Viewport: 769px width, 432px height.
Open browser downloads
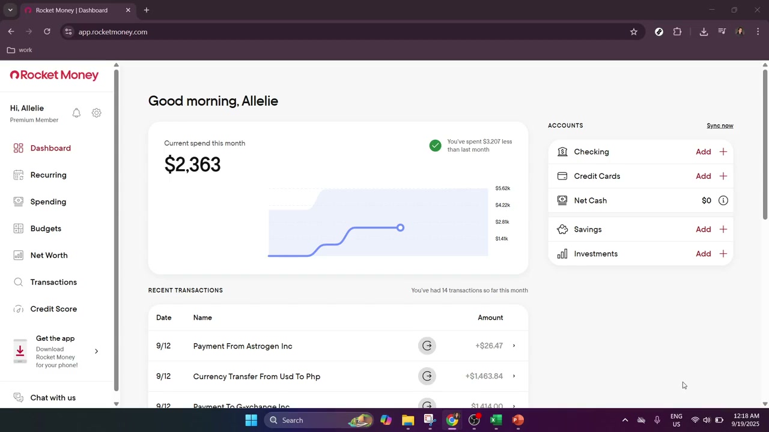(x=704, y=32)
